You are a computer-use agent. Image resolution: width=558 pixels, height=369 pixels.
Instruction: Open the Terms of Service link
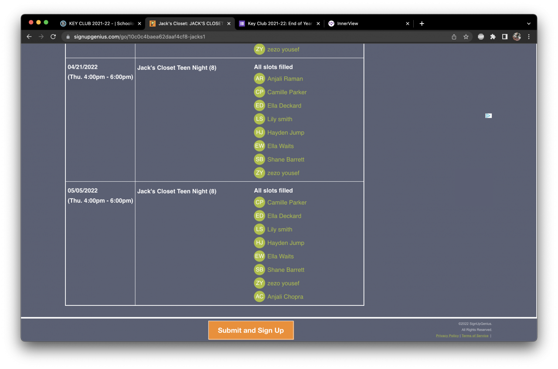(475, 336)
